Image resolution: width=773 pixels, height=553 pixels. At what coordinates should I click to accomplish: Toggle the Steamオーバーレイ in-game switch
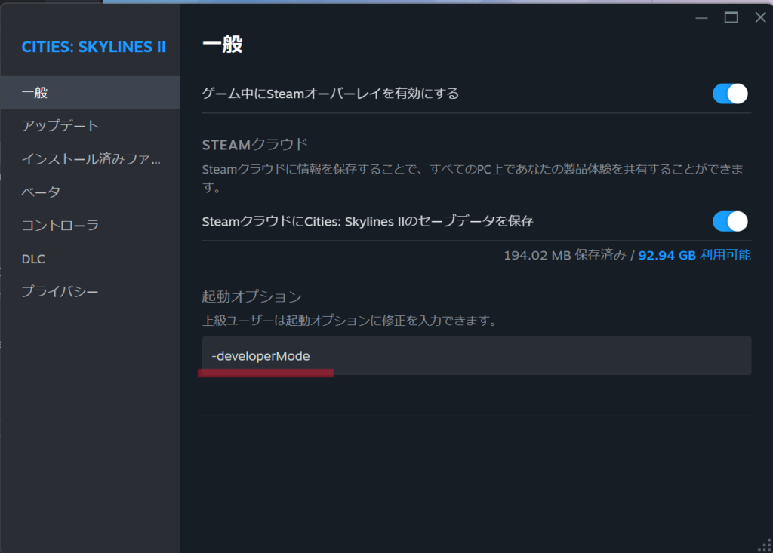click(730, 94)
